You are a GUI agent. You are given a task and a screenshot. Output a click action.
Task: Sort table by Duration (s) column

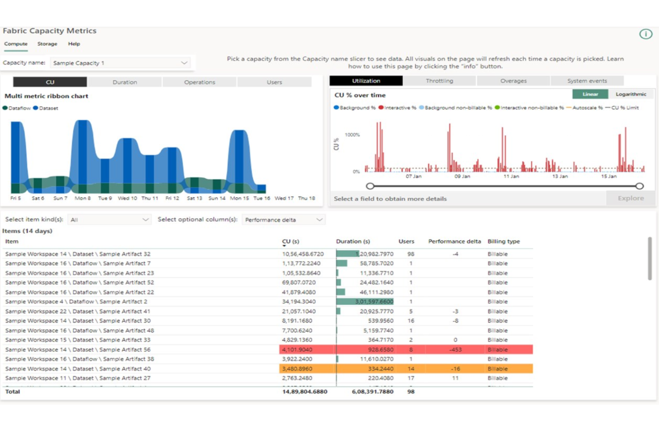[353, 242]
